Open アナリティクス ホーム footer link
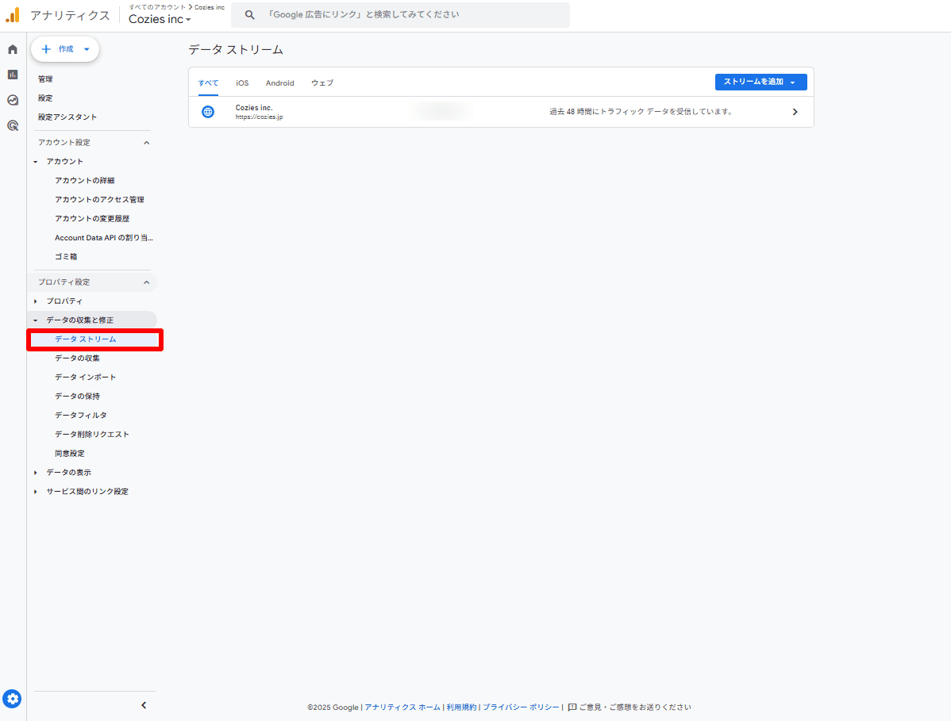Image resolution: width=951 pixels, height=721 pixels. (x=402, y=707)
